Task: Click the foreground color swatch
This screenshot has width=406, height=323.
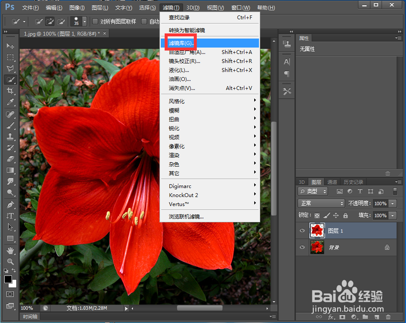Action: [8, 279]
